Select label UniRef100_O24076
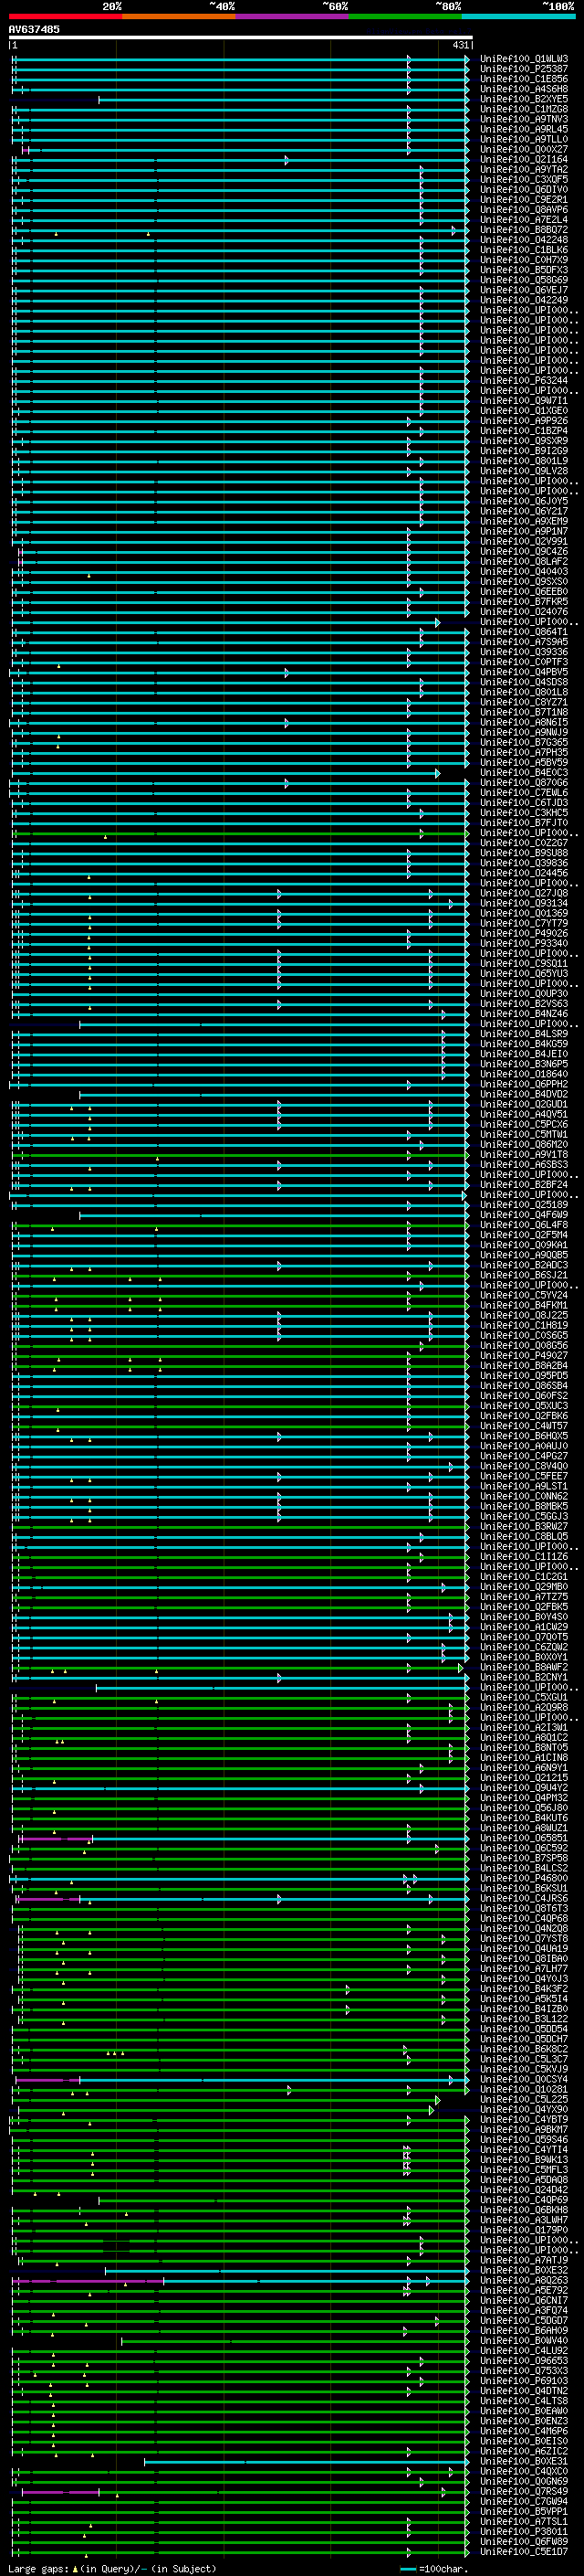 524,611
